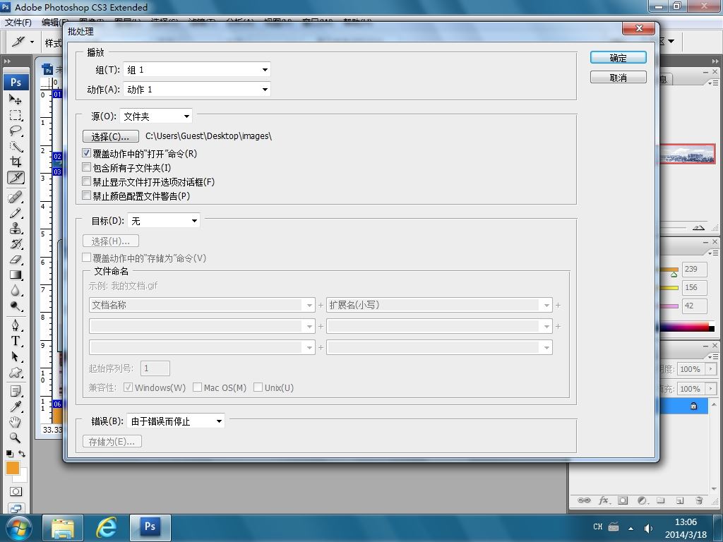Click 确定 to run batch
This screenshot has width=723, height=542.
(x=619, y=58)
